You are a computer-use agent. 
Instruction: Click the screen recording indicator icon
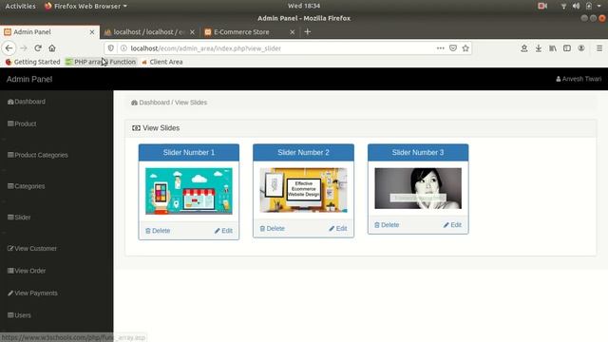tap(542, 6)
